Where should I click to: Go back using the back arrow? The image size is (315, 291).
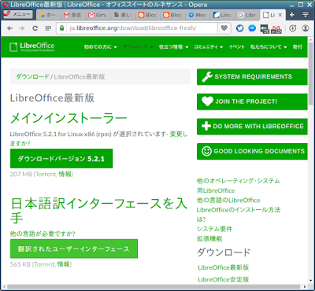click(x=10, y=28)
